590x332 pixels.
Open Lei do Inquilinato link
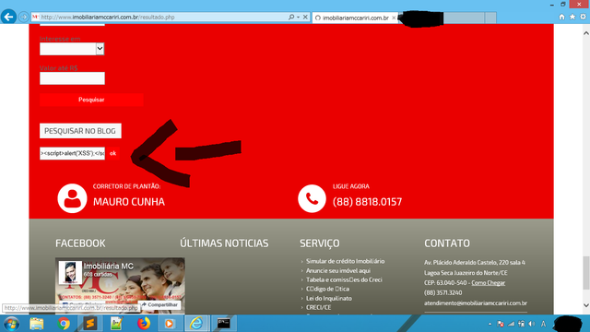pyautogui.click(x=329, y=299)
